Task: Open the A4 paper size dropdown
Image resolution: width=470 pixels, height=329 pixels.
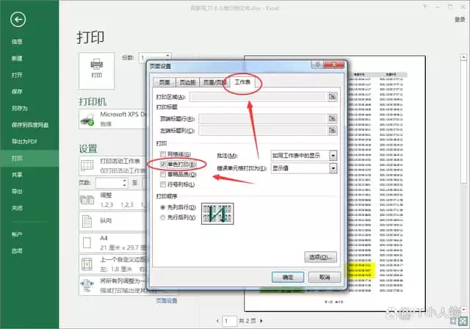Action: [x=113, y=242]
